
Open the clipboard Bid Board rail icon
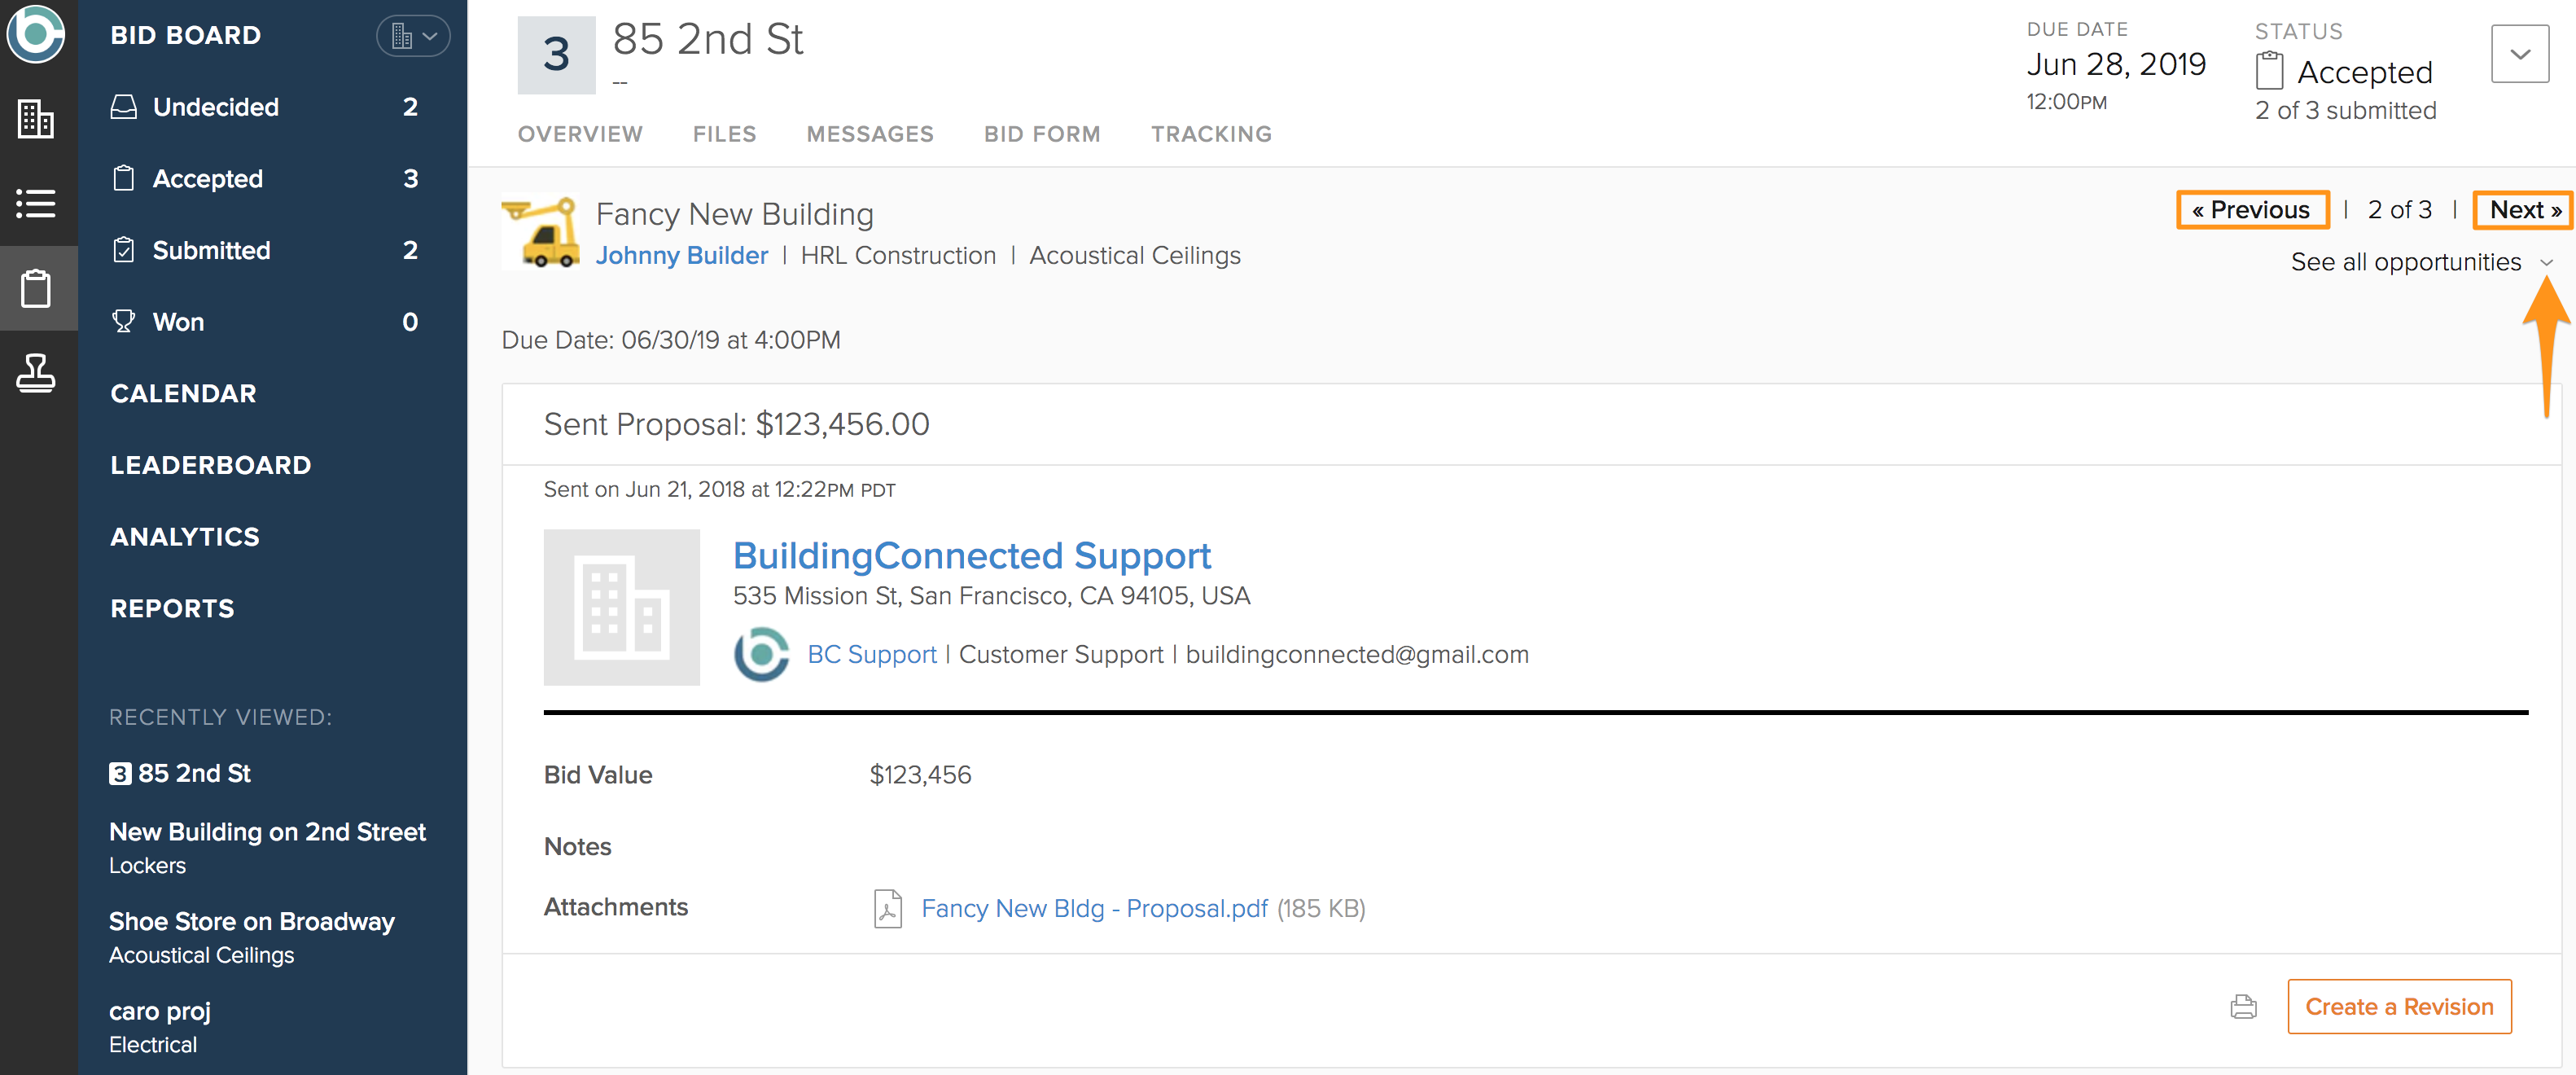36,289
